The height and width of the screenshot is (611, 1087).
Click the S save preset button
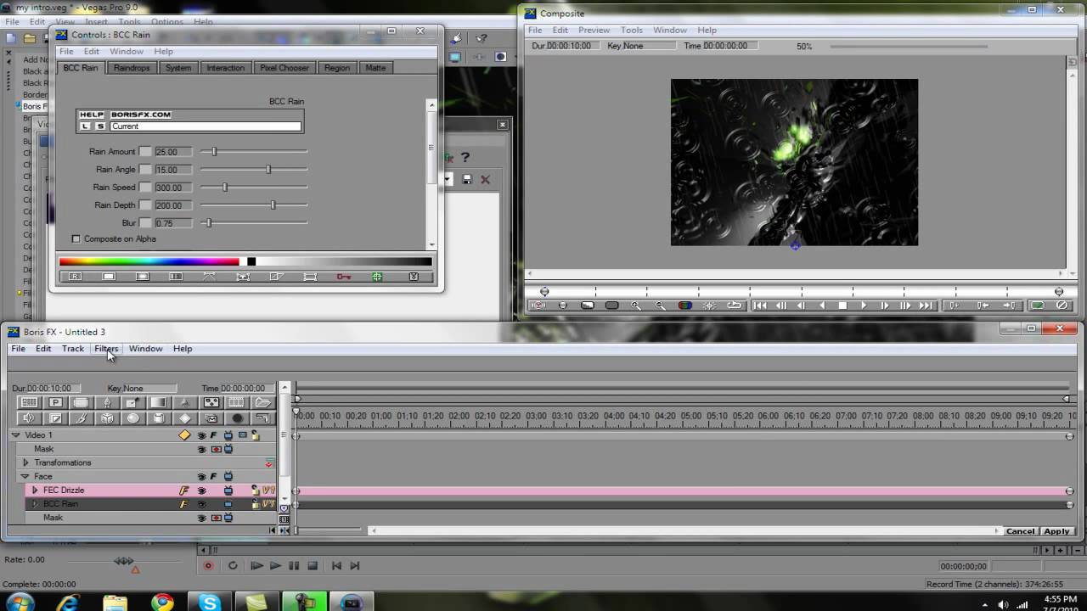100,126
